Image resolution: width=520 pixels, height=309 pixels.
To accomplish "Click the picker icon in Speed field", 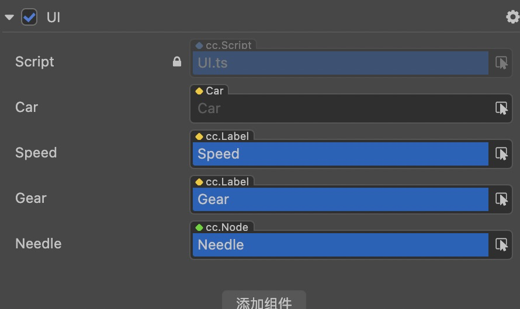I will coord(501,154).
